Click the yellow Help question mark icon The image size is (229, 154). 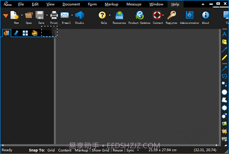pos(102,15)
